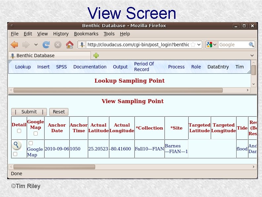Click the grey Stop loading icon
This screenshot has height=197, width=262.
(57, 45)
